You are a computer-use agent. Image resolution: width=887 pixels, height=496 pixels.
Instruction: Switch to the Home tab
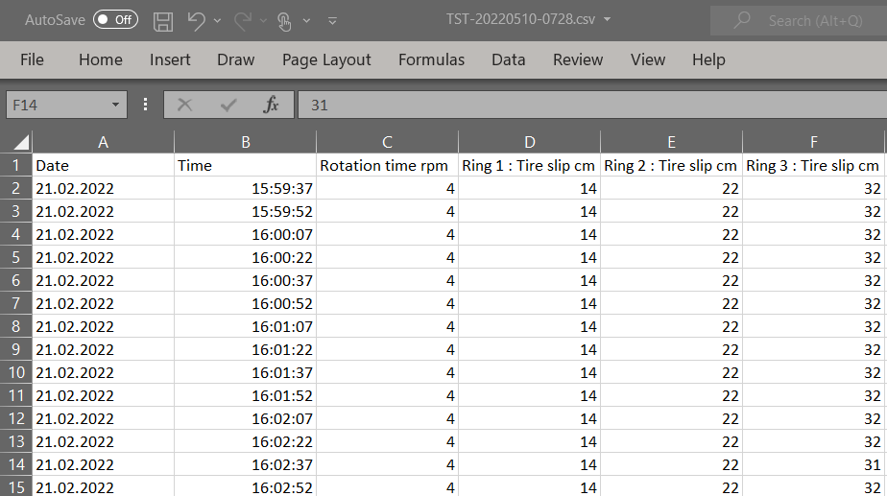100,59
